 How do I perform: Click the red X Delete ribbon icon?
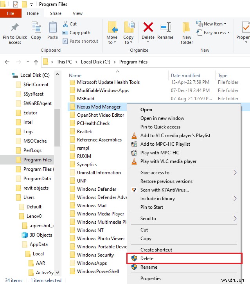(148, 27)
